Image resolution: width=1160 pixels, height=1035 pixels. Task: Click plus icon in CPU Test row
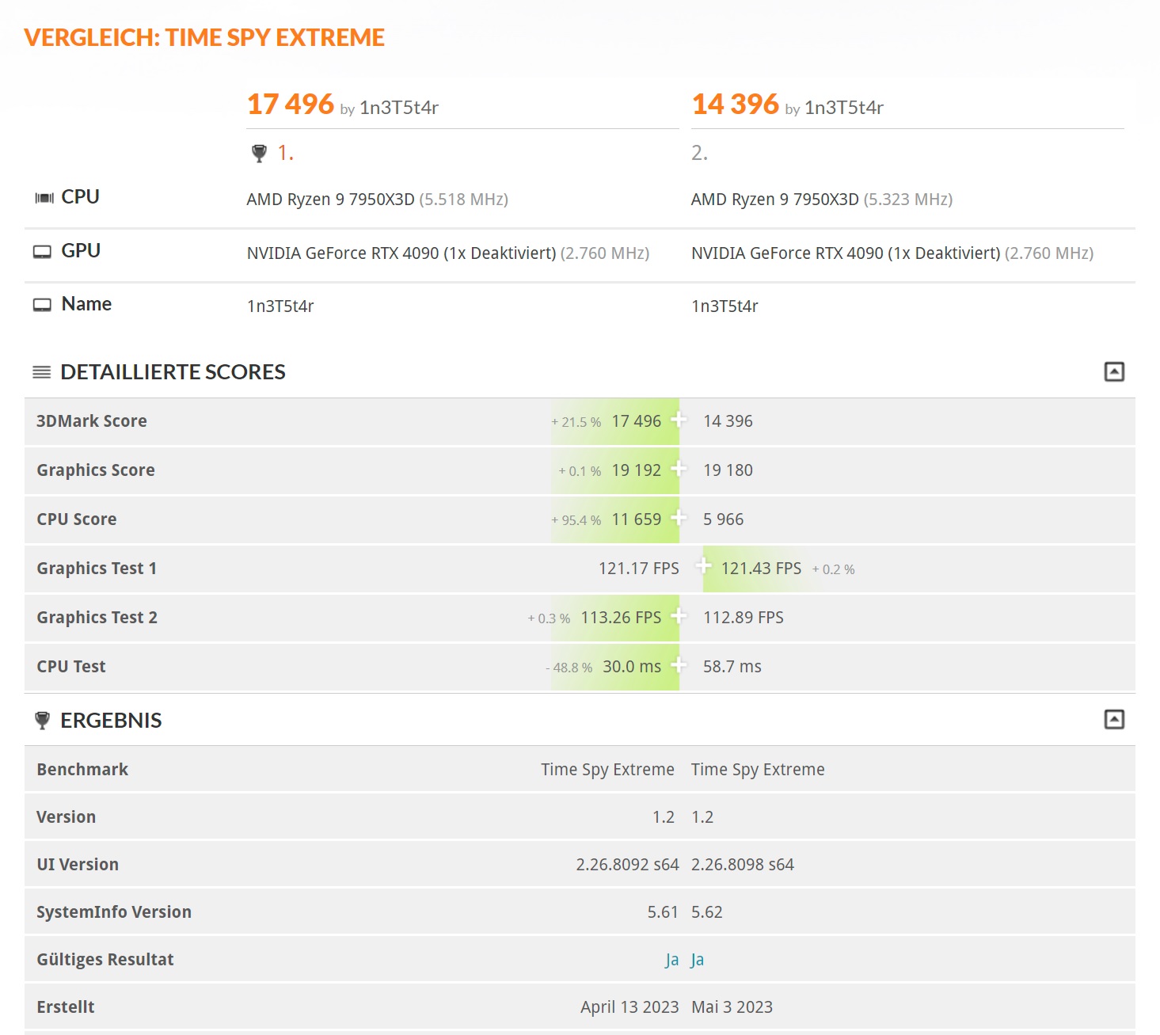pyautogui.click(x=679, y=665)
